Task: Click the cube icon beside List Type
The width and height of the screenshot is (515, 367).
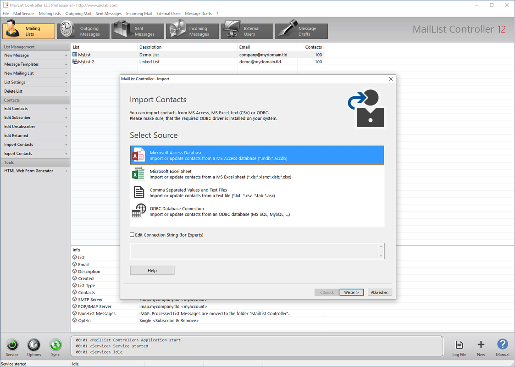Action: coord(75,285)
